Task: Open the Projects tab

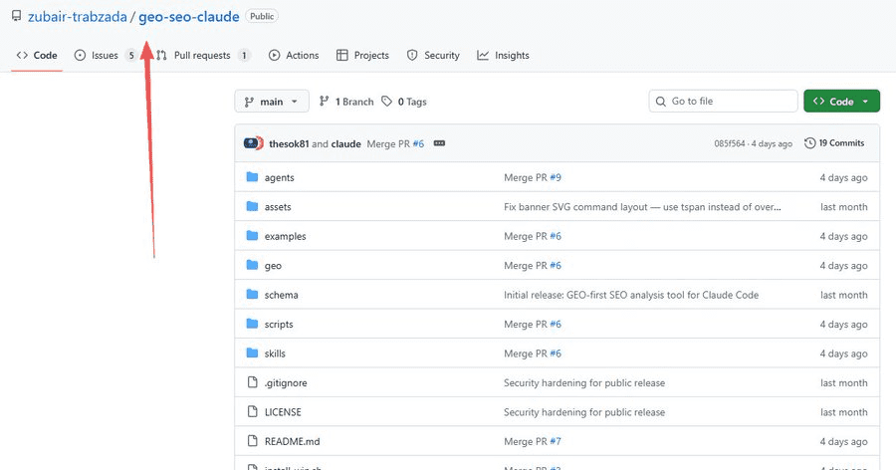Action: 362,56
